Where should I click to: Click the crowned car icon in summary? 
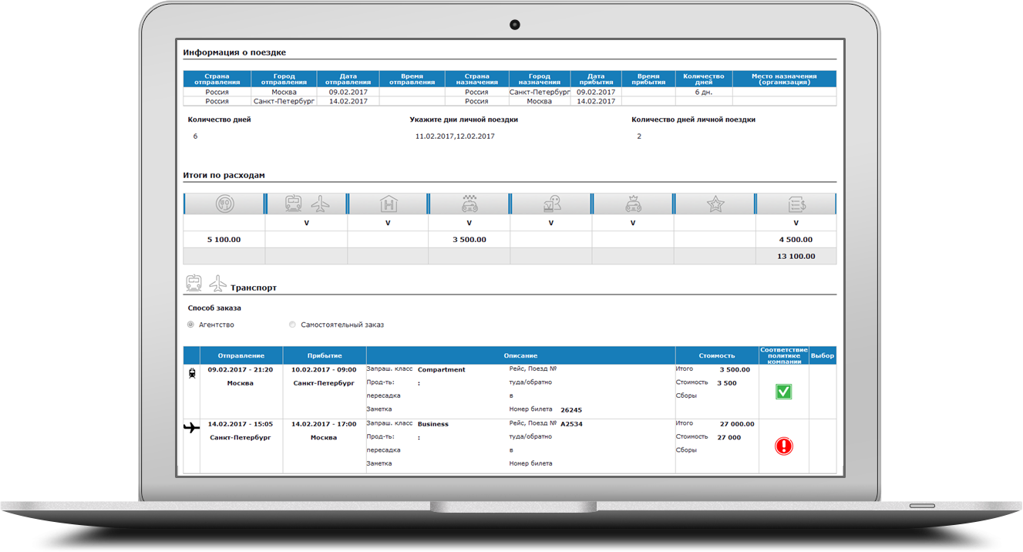(633, 204)
